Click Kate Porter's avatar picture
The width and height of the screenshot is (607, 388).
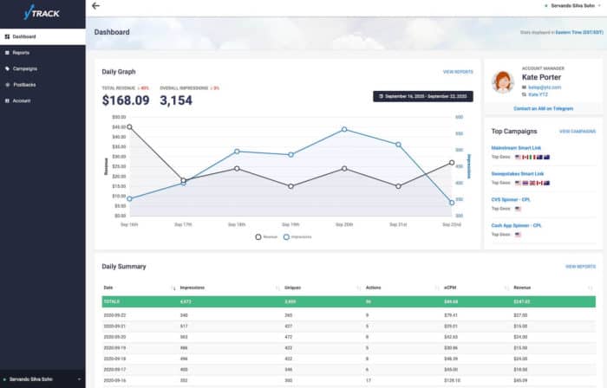coord(502,82)
